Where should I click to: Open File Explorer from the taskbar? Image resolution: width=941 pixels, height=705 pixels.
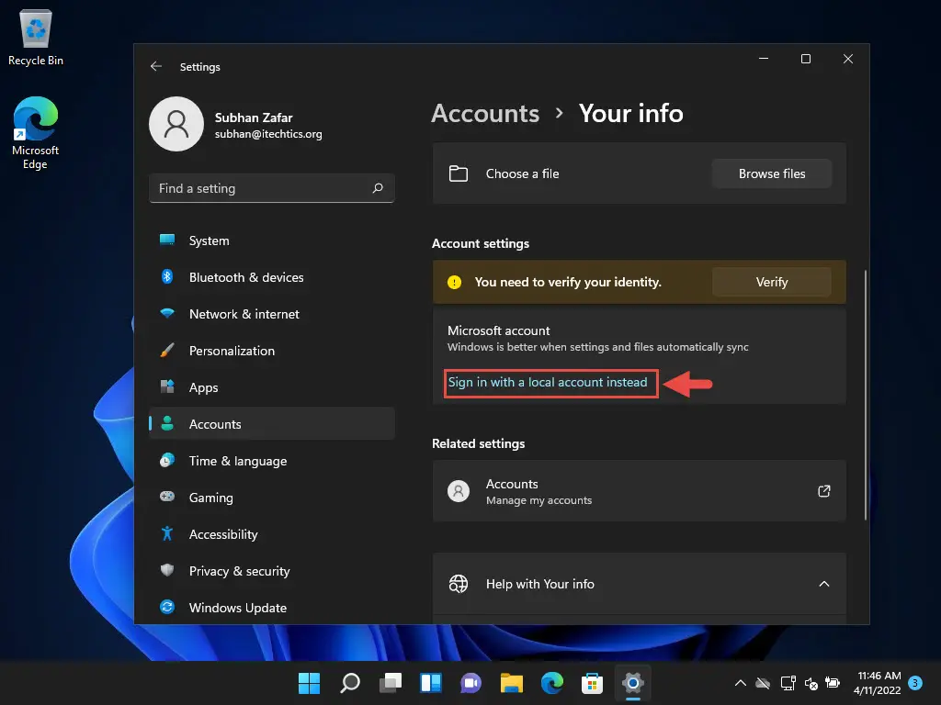511,683
